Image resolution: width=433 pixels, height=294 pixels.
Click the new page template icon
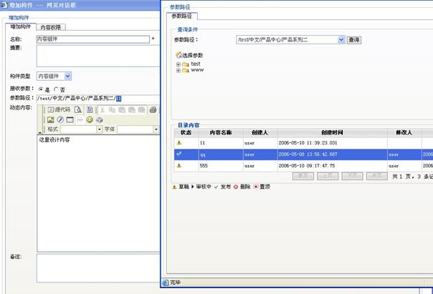pos(90,109)
